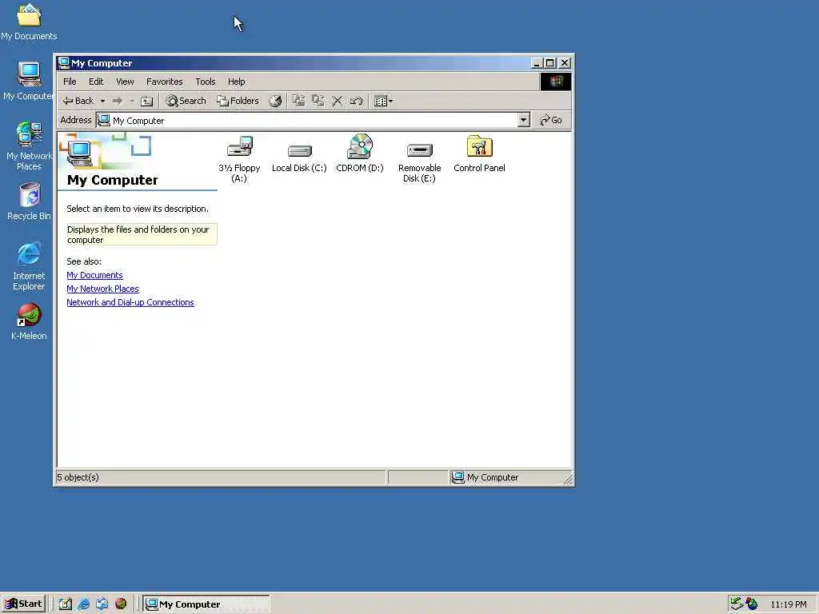Screen dimensions: 819x614
Task: Minimize the My Computer window
Action: coord(537,63)
